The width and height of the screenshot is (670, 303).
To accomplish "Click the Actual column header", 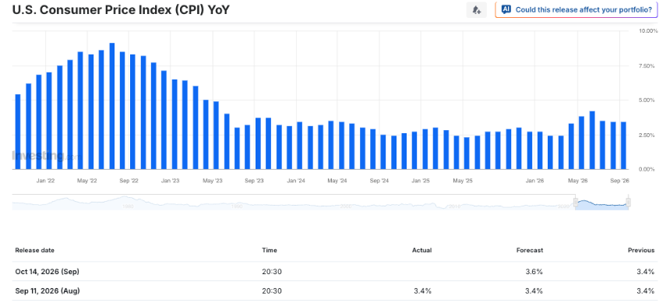I will click(x=421, y=250).
